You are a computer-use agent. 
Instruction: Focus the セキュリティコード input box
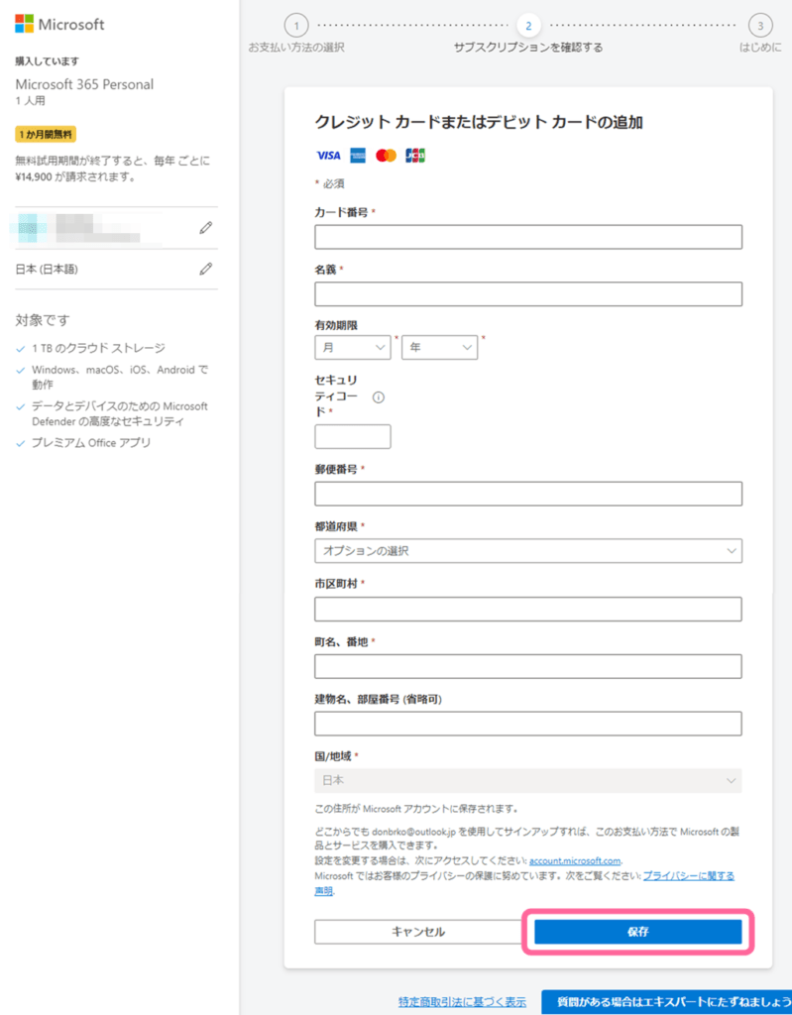[353, 437]
